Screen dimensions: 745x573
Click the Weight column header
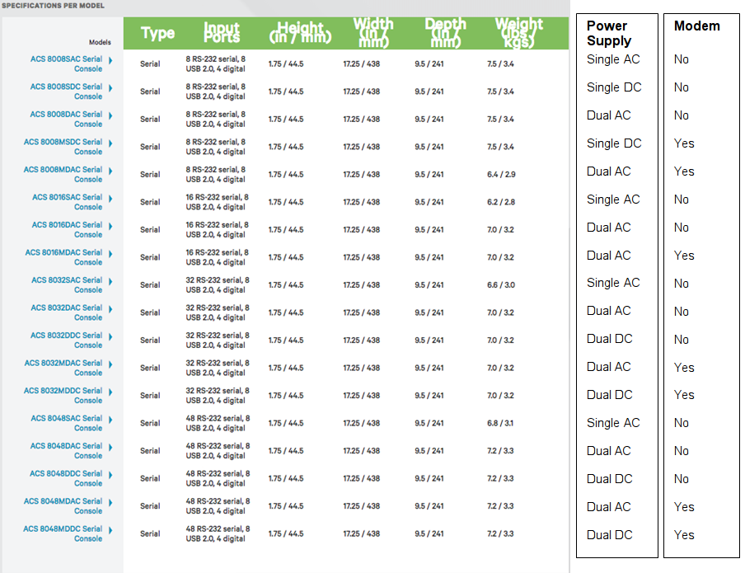click(x=519, y=33)
